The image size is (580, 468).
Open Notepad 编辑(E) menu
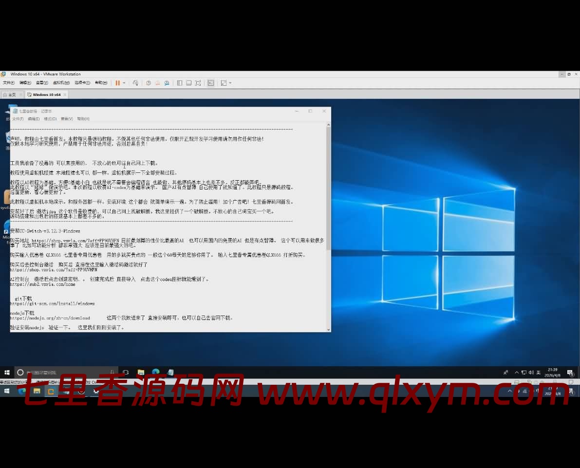(34, 119)
